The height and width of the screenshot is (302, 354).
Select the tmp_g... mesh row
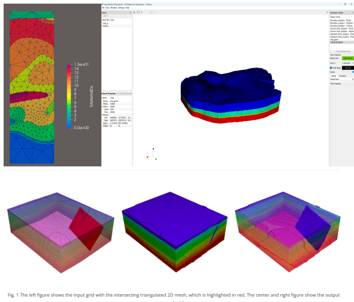pos(117,24)
